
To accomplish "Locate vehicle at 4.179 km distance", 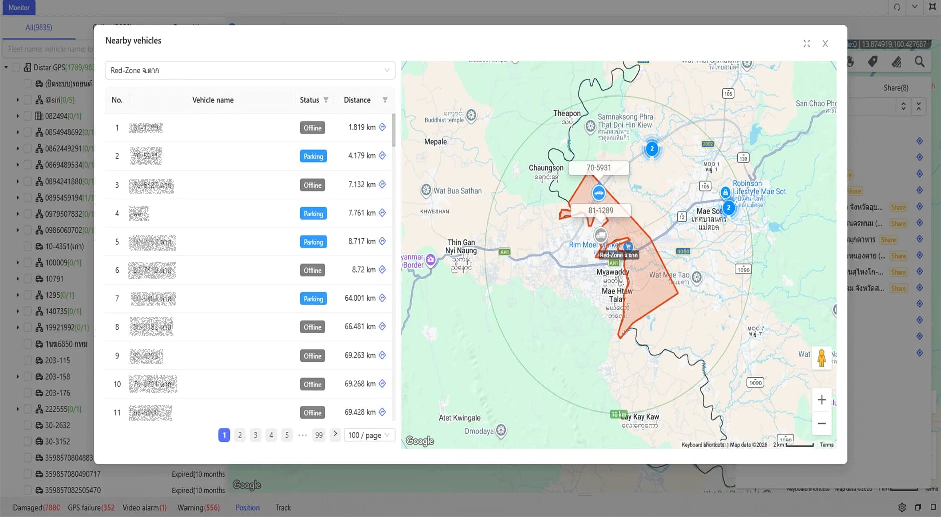I will point(382,156).
